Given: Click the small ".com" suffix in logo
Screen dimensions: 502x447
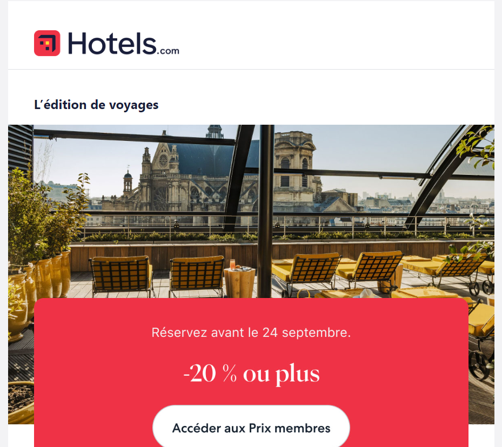Looking at the screenshot, I should (x=168, y=51).
